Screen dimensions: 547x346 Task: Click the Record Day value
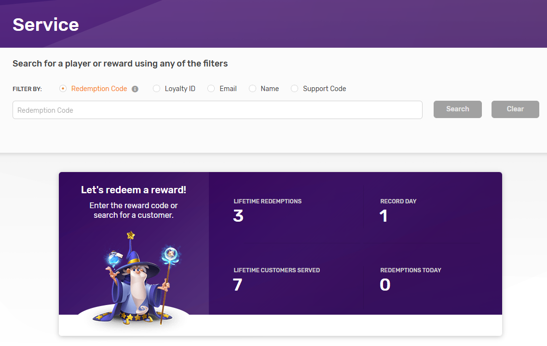click(384, 216)
